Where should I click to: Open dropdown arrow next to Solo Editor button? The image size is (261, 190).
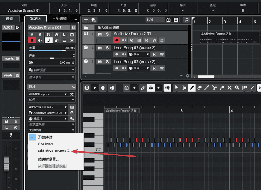pyautogui.click(x=94, y=88)
